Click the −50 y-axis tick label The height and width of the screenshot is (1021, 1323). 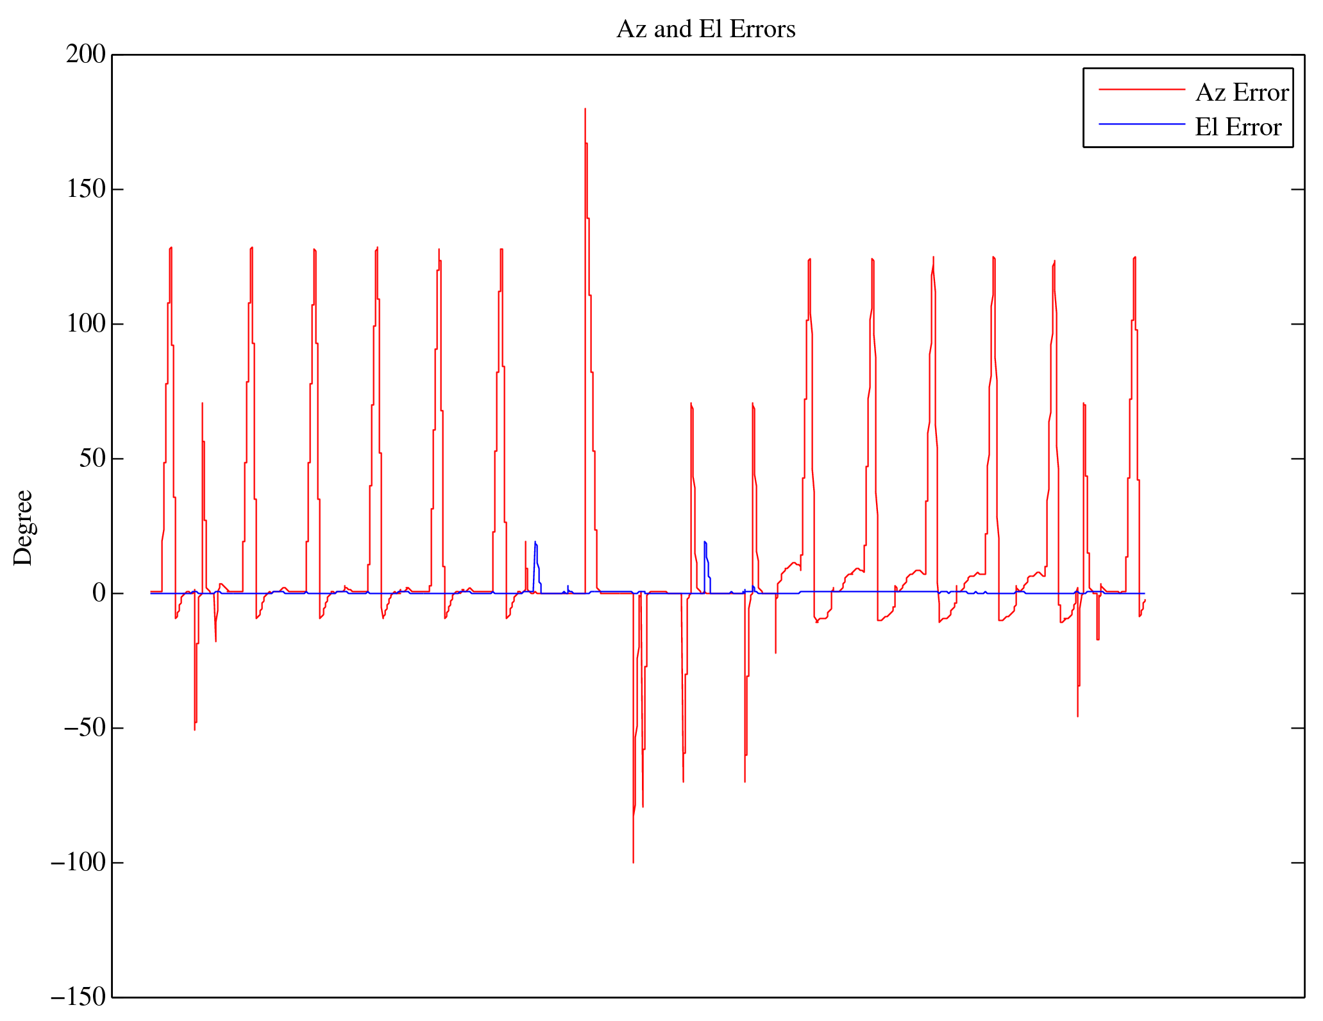tap(83, 728)
